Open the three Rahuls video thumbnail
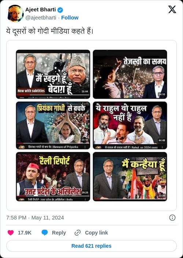 pyautogui.click(x=130, y=126)
